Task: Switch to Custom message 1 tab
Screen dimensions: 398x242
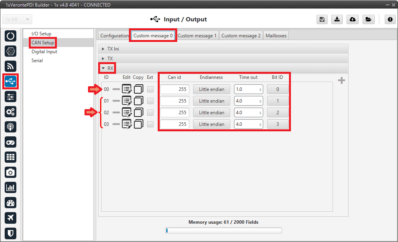Action: [197, 36]
